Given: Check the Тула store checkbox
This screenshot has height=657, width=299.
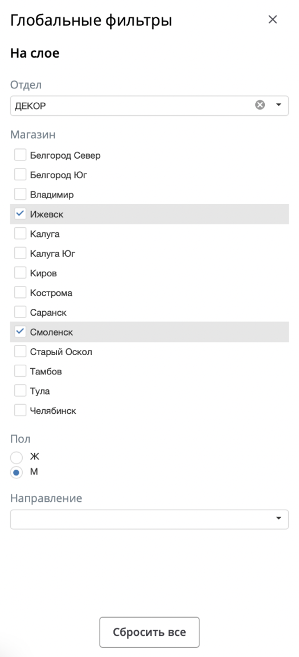Looking at the screenshot, I should 20,390.
